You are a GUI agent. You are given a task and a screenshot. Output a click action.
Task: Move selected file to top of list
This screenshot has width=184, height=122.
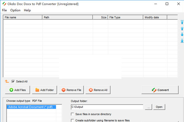point(182,22)
